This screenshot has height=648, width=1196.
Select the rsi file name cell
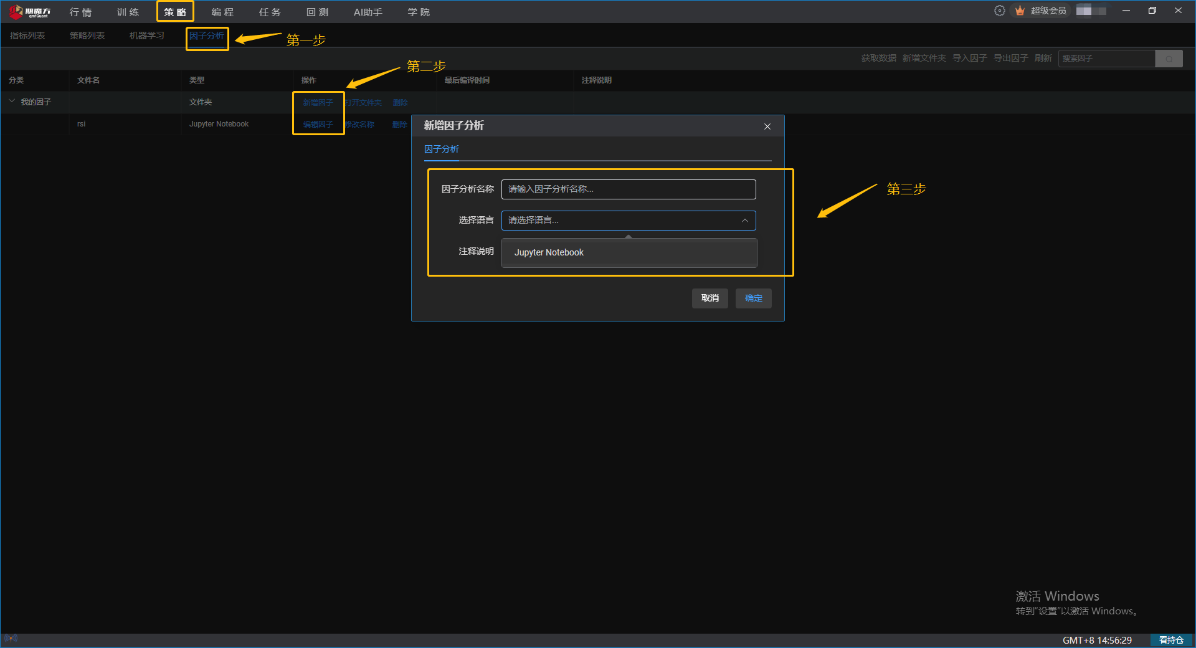tap(82, 124)
